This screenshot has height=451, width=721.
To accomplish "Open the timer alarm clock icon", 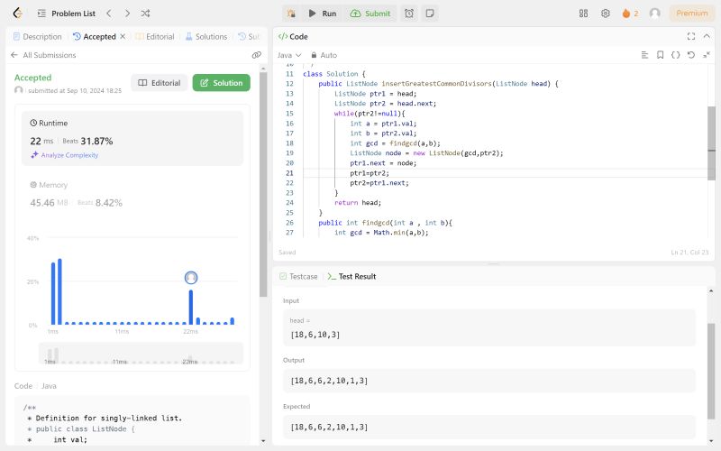I will click(x=409, y=14).
